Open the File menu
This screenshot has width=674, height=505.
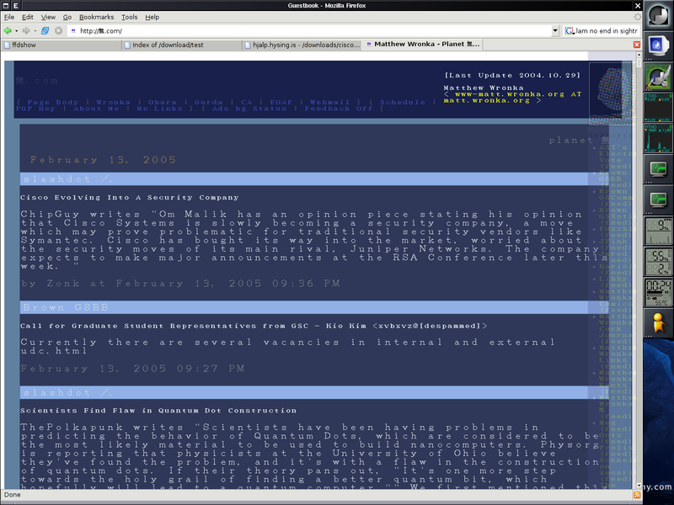pyautogui.click(x=9, y=17)
